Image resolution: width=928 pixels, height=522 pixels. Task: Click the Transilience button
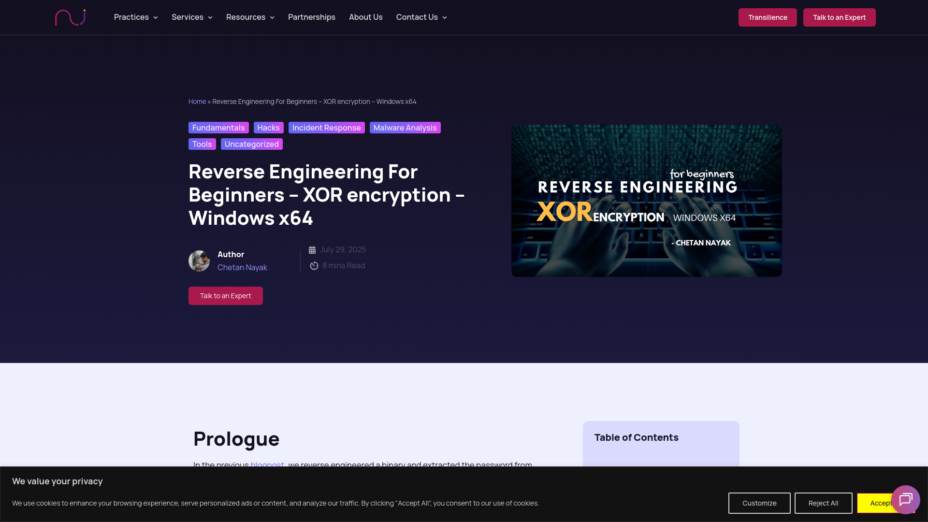pos(768,17)
